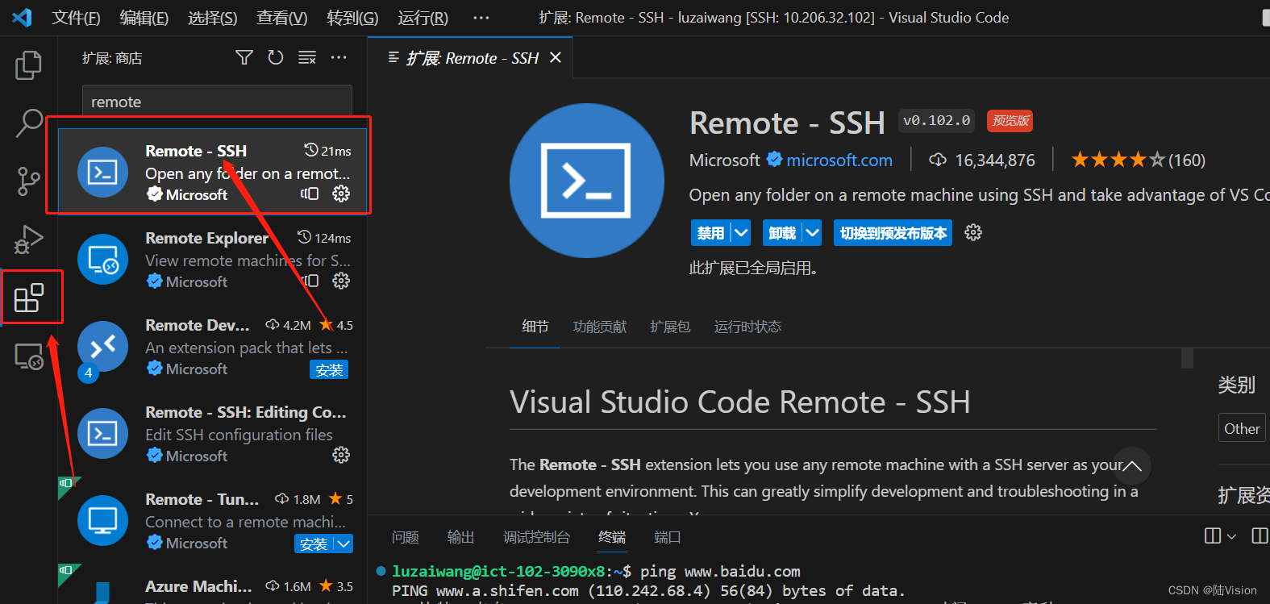Screen dimensions: 1270x604
Task: Click remote indicator icon on Remote - SSH row
Action: [310, 194]
